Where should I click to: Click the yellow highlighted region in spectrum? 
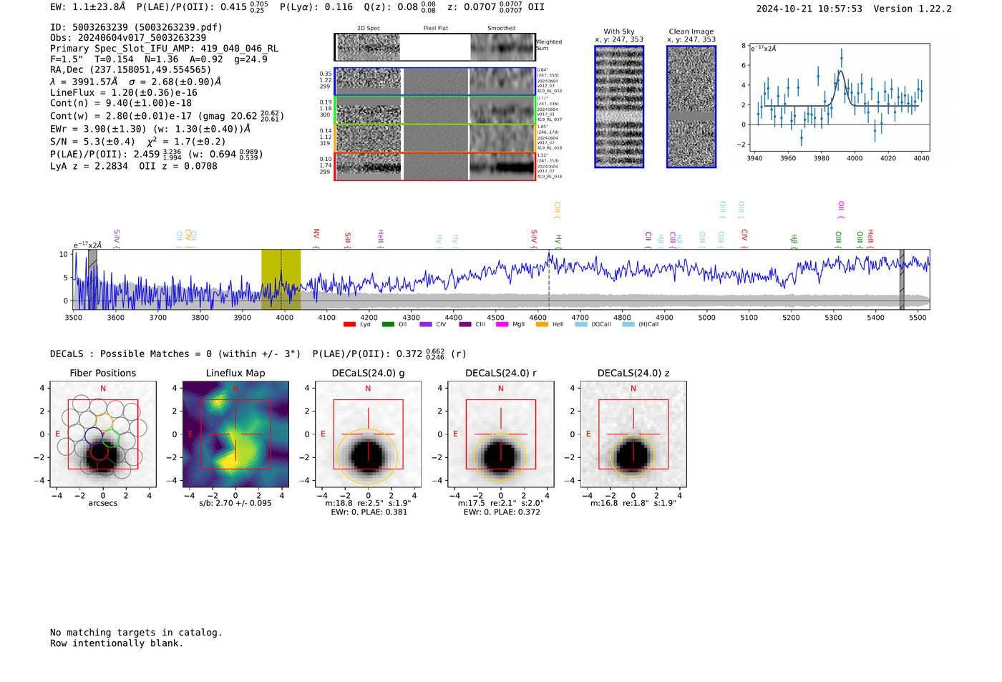281,279
